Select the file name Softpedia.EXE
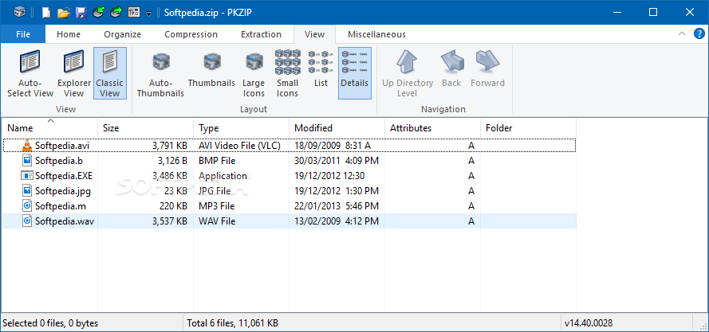Viewport: 709px width, 332px height. [x=64, y=176]
